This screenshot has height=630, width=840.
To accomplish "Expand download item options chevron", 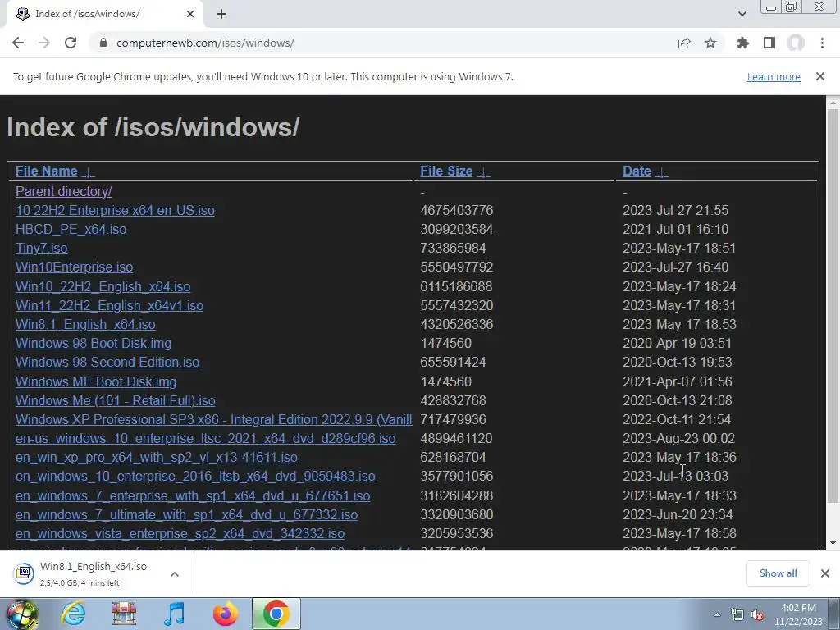I will pyautogui.click(x=174, y=573).
